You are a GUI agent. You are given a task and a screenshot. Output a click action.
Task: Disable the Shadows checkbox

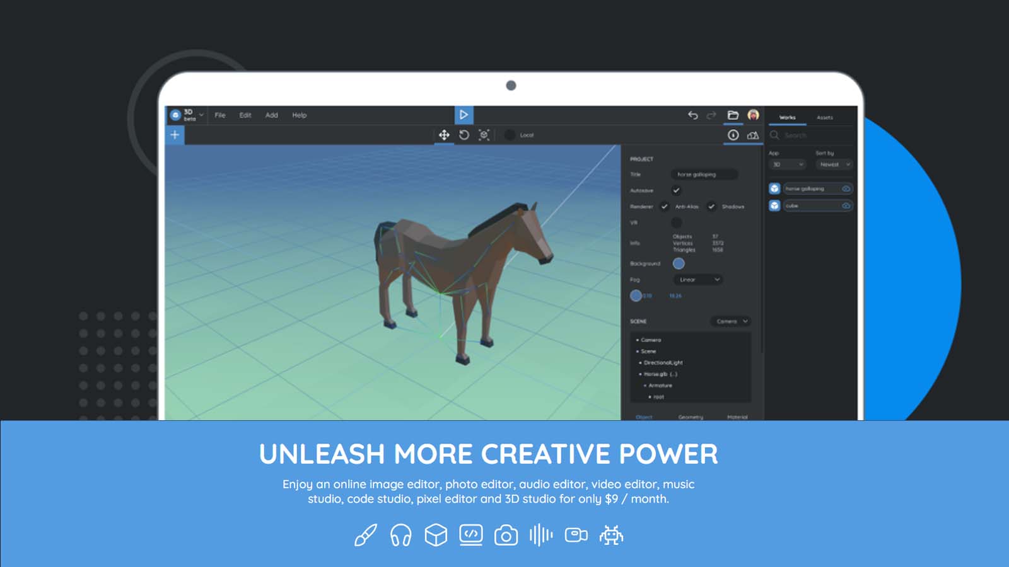[x=712, y=207]
